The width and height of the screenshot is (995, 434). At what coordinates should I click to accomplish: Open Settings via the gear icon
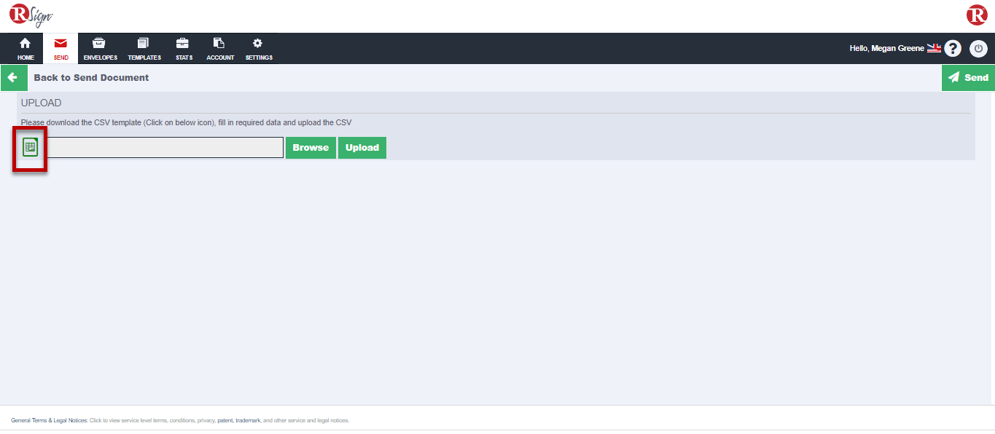coord(259,49)
